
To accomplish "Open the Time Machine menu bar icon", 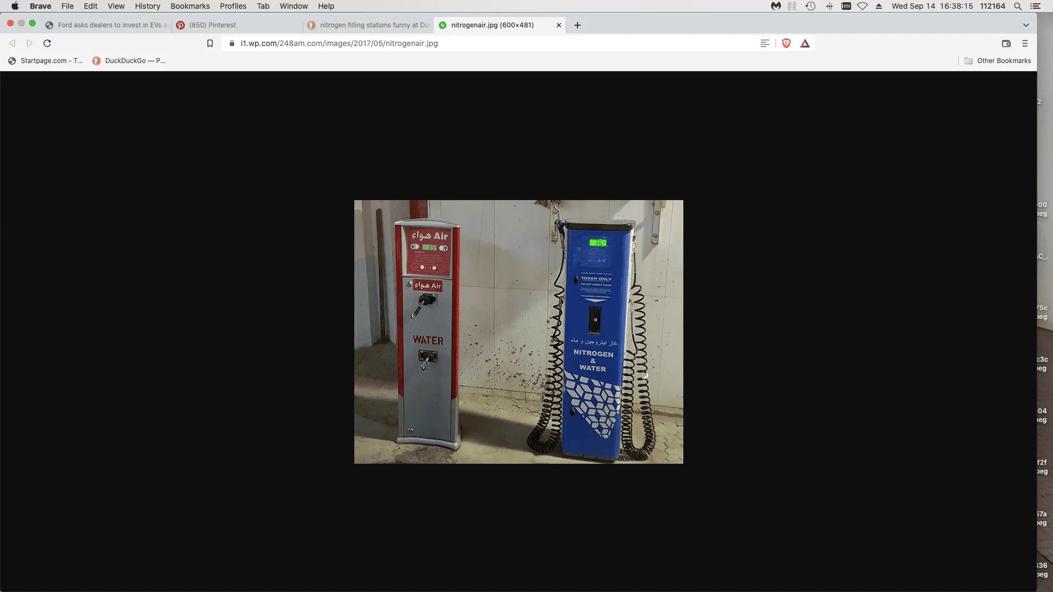I will tap(811, 6).
